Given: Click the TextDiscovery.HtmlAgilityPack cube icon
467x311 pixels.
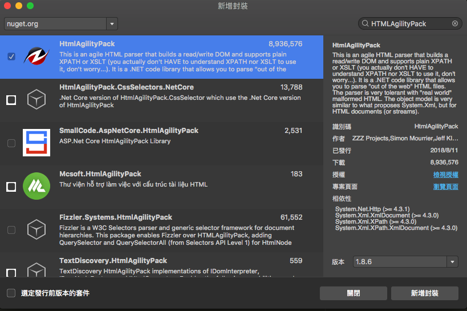Looking at the screenshot, I should 36,270.
